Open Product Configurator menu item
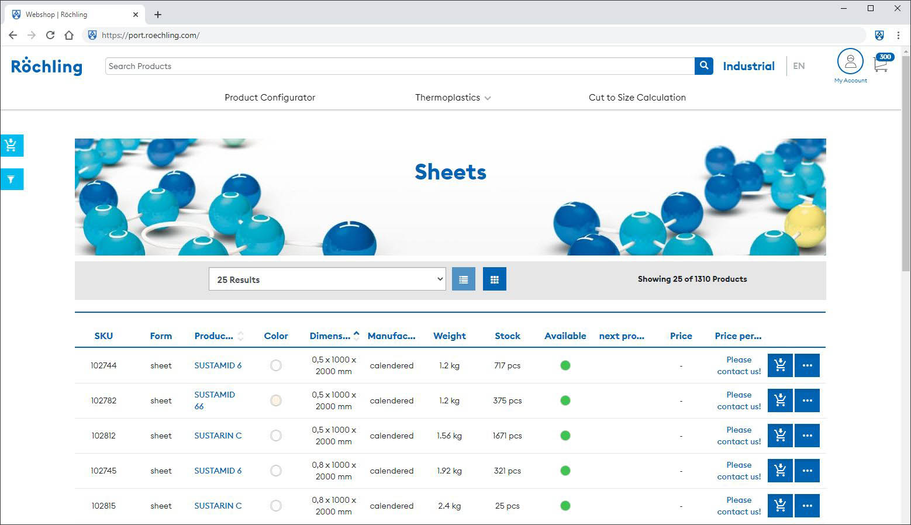Viewport: 911px width, 525px height. tap(270, 98)
